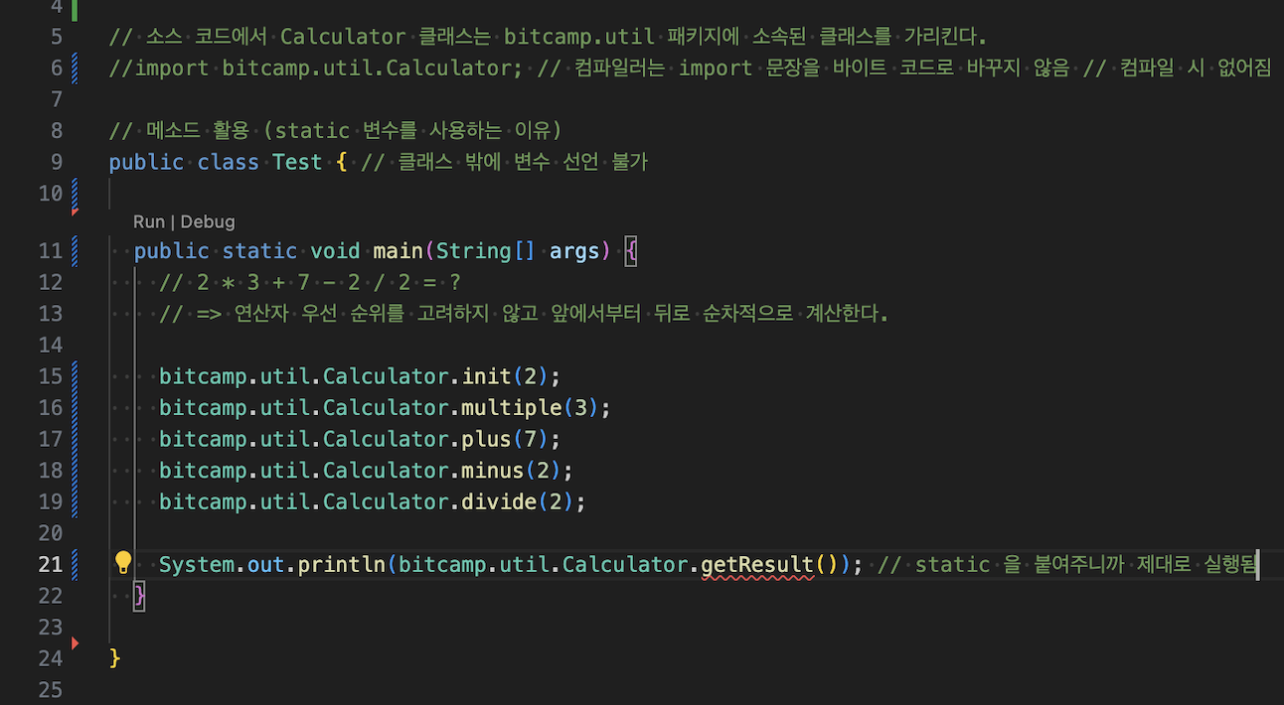Click the init(2) call on line 15

505,376
